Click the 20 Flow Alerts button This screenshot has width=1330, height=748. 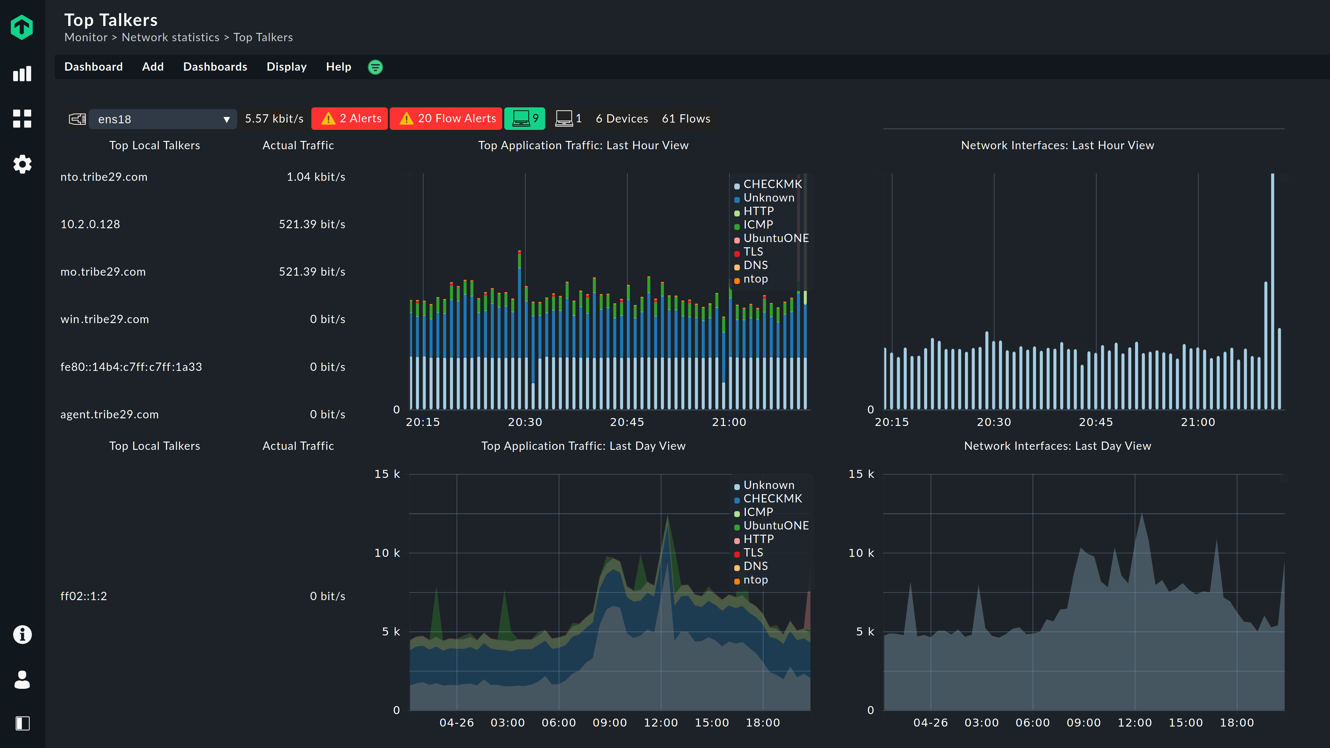446,119
